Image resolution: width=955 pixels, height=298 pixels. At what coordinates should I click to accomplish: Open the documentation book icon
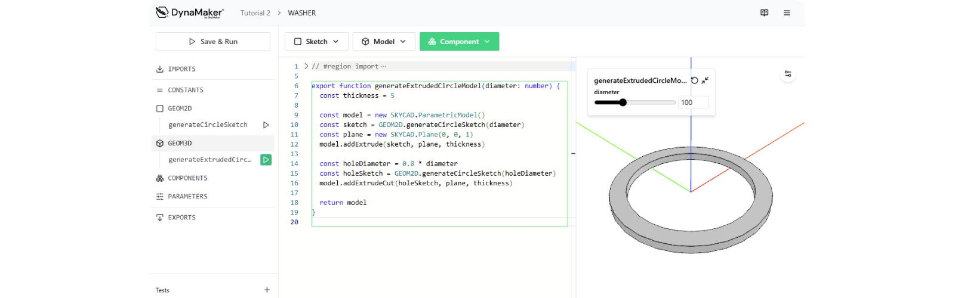764,13
